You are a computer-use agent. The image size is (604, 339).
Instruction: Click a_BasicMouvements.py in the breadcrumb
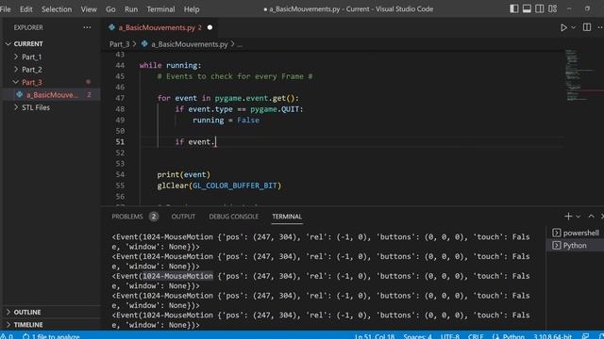tap(189, 44)
